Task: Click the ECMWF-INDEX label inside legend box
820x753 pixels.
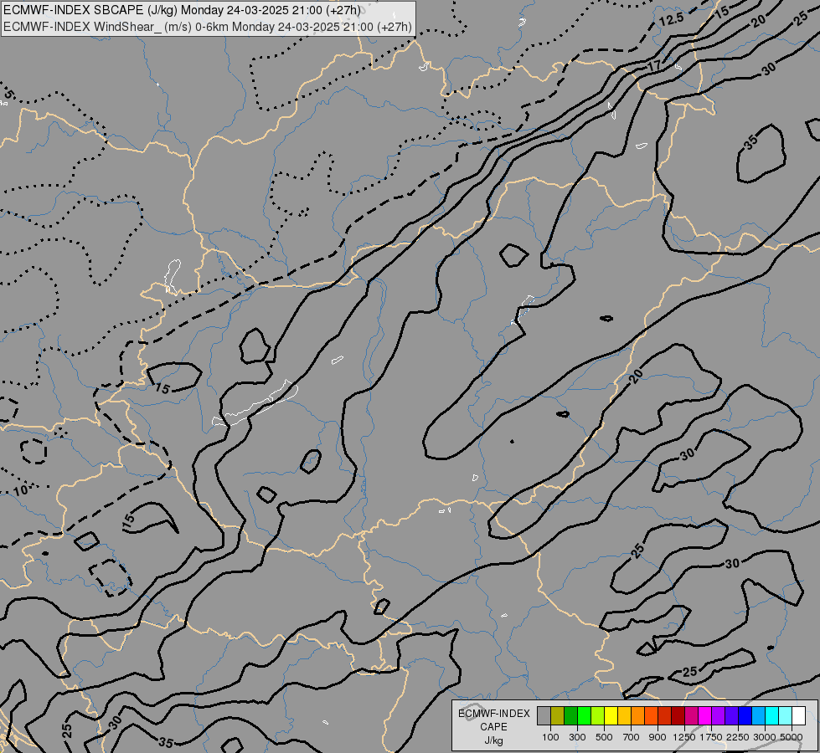Action: pyautogui.click(x=493, y=714)
